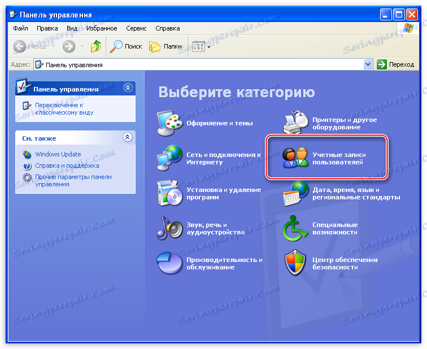This screenshot has width=427, height=349.
Task: Click the Control Panel icon in title bar
Action: pyautogui.click(x=13, y=14)
